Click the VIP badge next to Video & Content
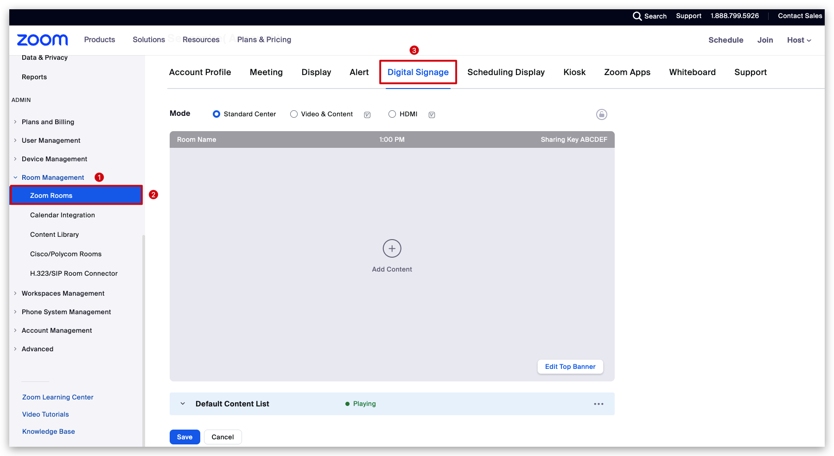The height and width of the screenshot is (456, 834). click(367, 115)
